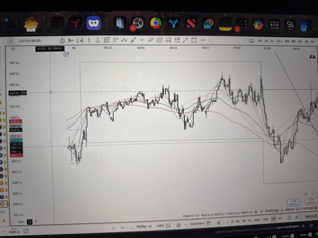Switch chart interval to 15m
This screenshot has width=318, height=238.
[x=265, y=219]
